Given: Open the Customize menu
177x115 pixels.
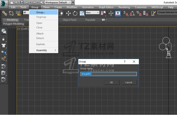Looking at the screenshot, I should coord(141,7).
